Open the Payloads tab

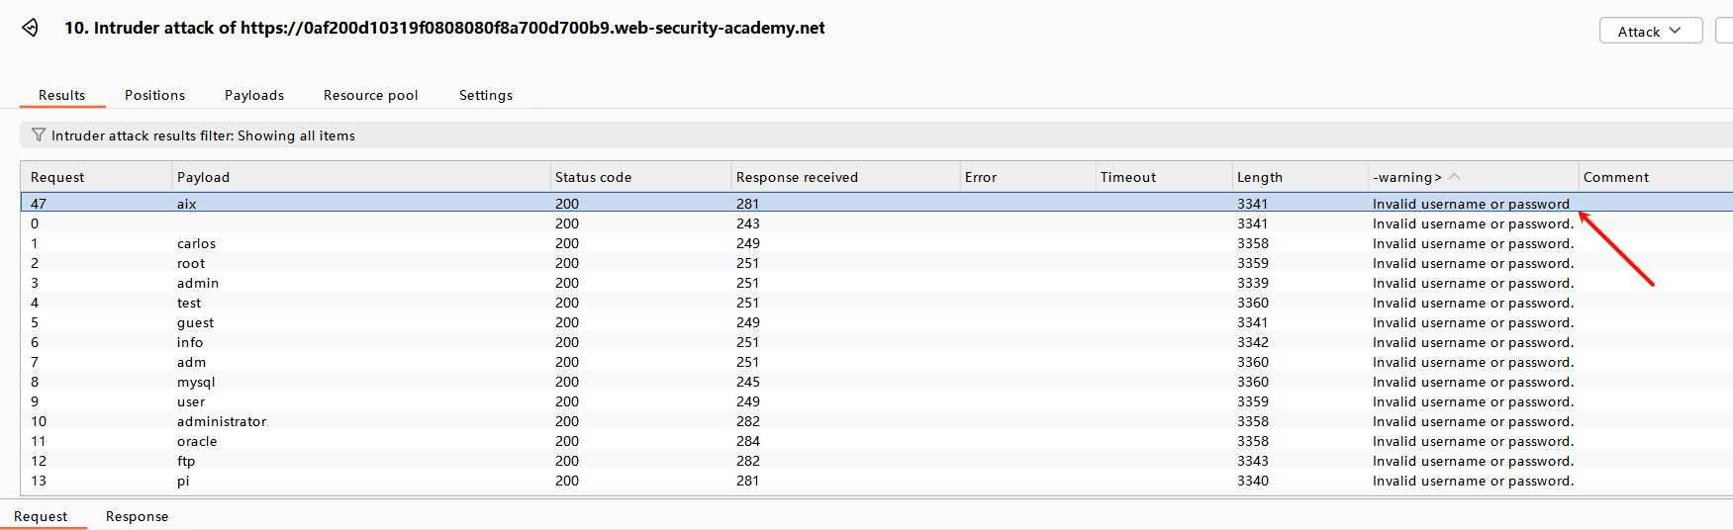point(254,95)
